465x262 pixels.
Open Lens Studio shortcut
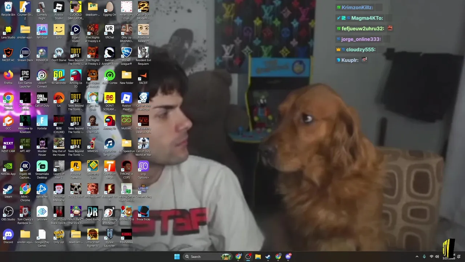[8, 32]
